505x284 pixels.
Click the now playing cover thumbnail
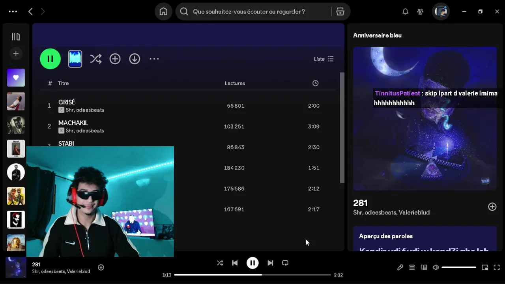(x=16, y=267)
